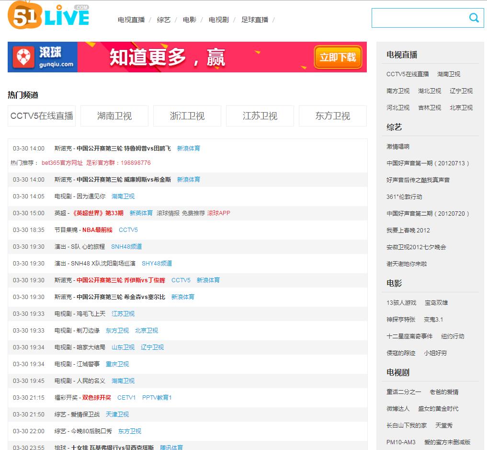The width and height of the screenshot is (487, 450).
Task: Open 天津卫视 link for 爱情保卫战
Action: point(117,415)
